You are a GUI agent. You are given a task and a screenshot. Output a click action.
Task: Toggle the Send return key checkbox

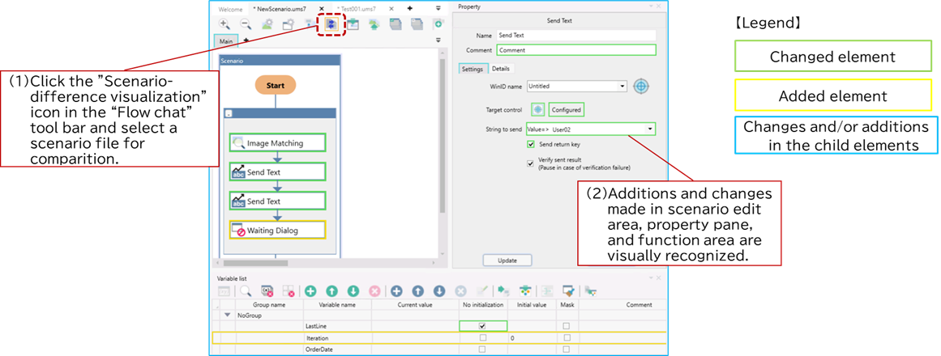[532, 144]
